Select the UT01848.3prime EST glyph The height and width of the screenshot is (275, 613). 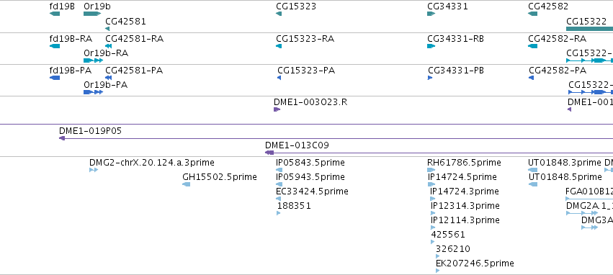coord(532,170)
